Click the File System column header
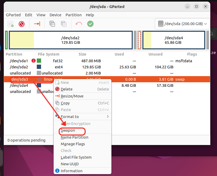Image resolution: width=217 pixels, height=176 pixels. [50, 54]
